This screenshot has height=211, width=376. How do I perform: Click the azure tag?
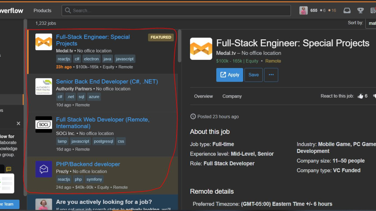pos(94,97)
